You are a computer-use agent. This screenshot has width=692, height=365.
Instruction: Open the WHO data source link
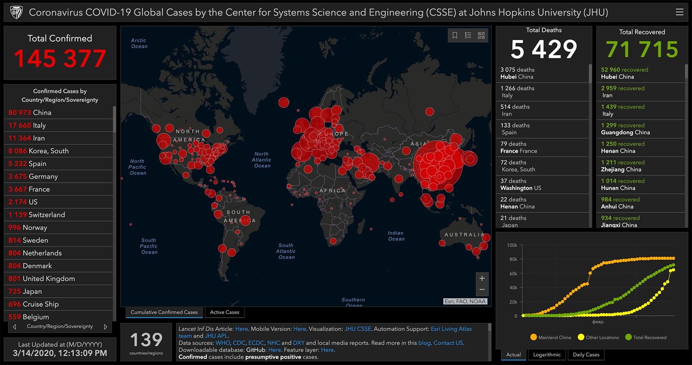click(x=223, y=343)
